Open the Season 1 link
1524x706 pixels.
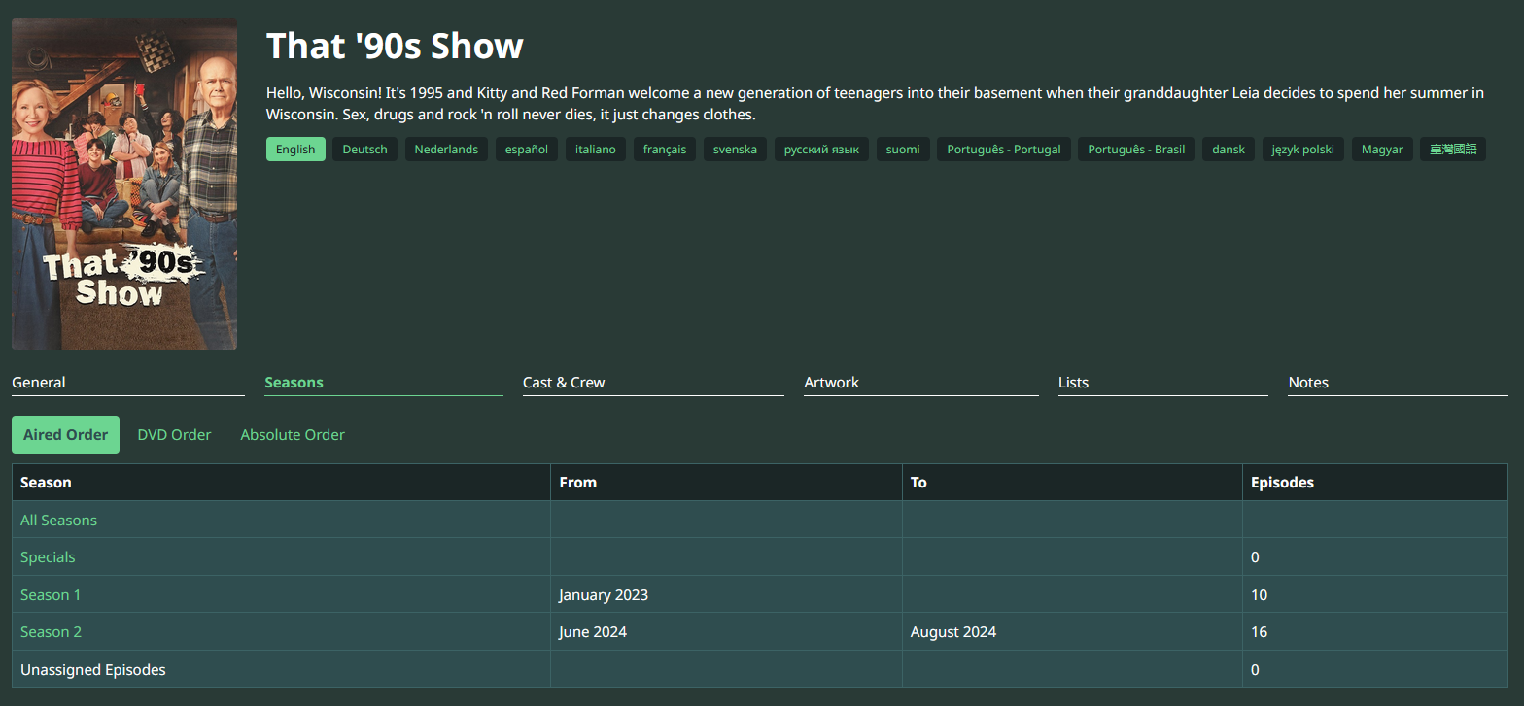click(51, 595)
